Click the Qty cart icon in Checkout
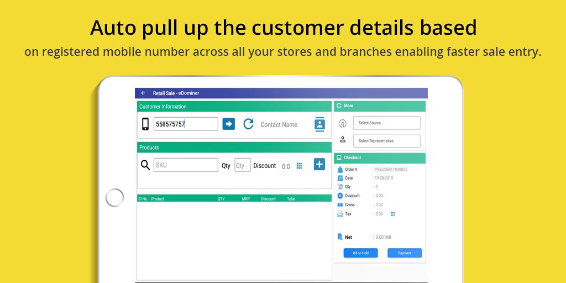Screen dimensions: 566x283 coord(340,187)
